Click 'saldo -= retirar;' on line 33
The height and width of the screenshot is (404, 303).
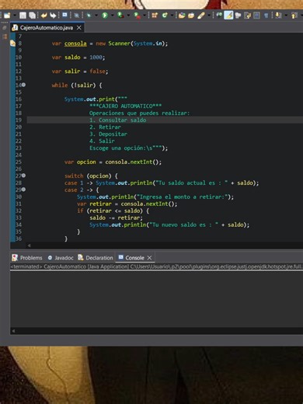pos(116,218)
